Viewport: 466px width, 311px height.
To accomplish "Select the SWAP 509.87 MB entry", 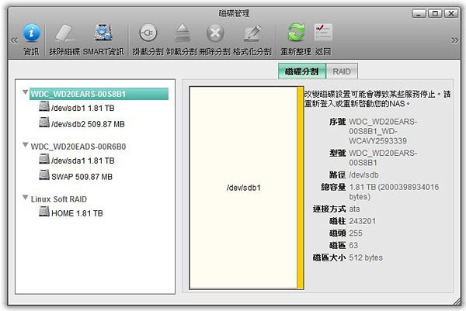I will click(82, 177).
